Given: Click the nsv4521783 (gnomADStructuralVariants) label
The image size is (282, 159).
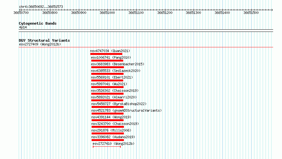Looking at the screenshot, I should point(126,110).
